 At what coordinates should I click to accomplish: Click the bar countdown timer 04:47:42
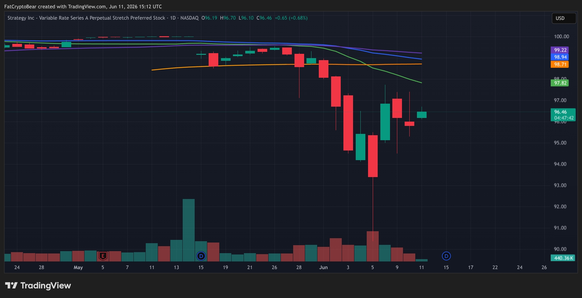point(564,118)
